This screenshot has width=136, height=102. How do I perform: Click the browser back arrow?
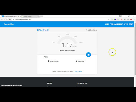tap(2, 20)
